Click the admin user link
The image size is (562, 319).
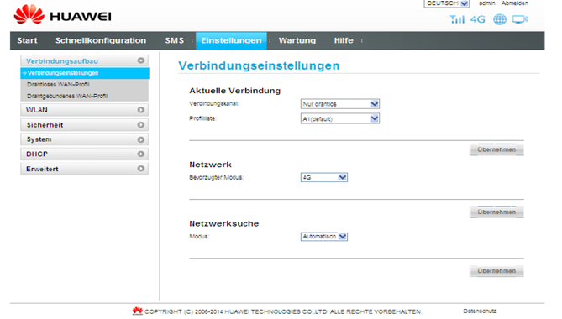[x=486, y=3]
